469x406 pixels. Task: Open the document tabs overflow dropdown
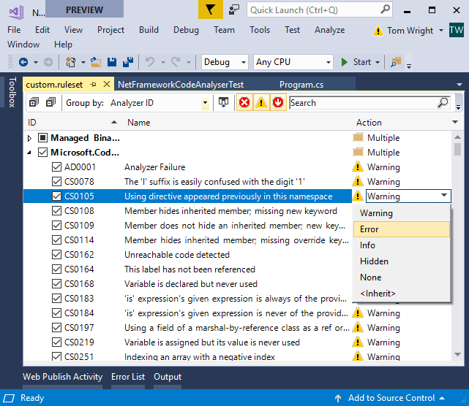tap(459, 85)
